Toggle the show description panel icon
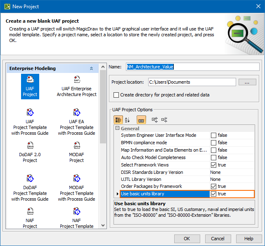The height and width of the screenshot is (246, 265). 141,119
